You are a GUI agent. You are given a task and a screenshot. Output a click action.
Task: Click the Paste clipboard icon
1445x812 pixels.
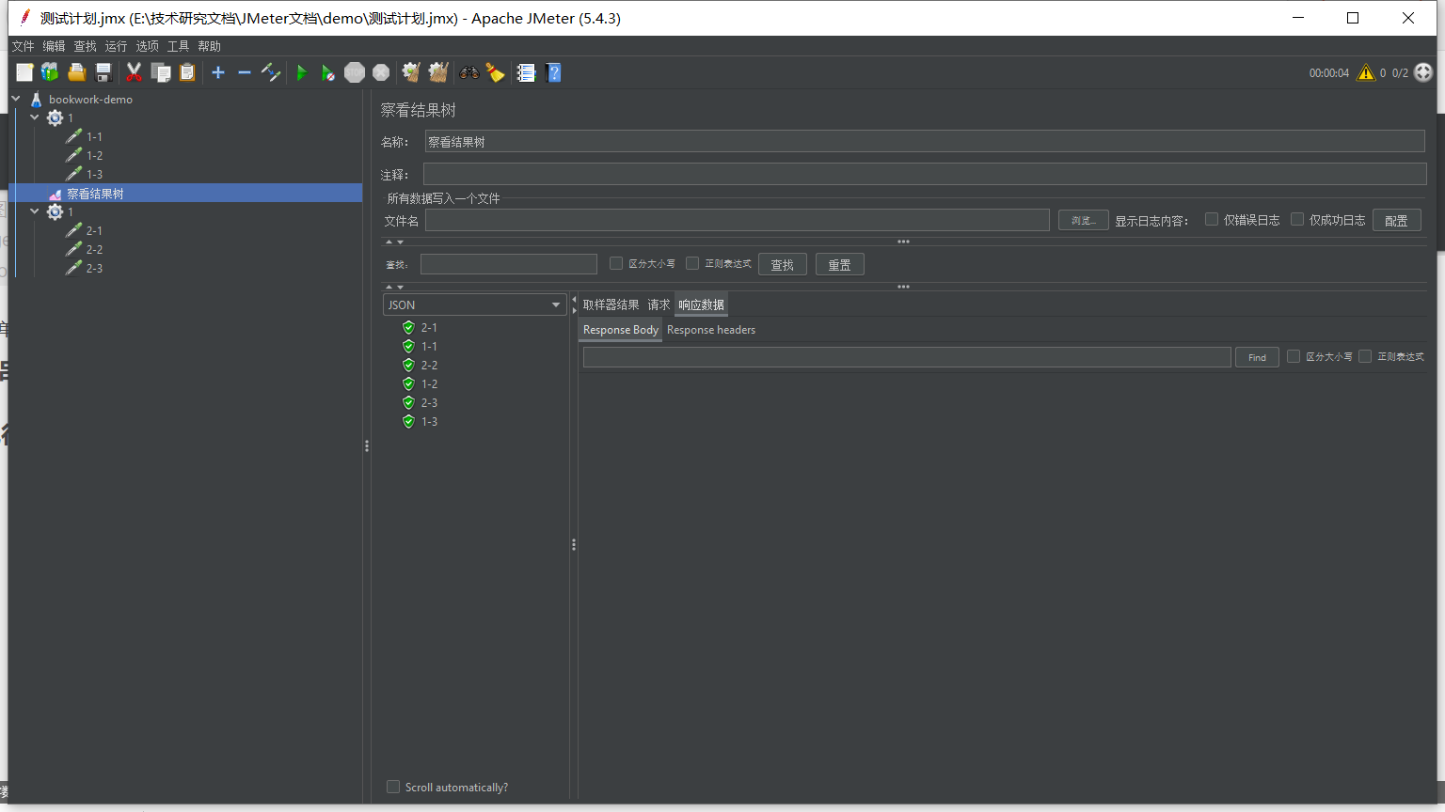click(187, 72)
